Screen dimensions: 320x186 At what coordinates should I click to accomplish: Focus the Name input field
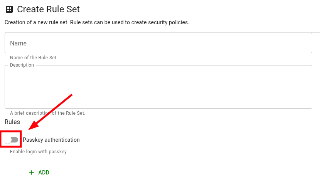point(158,43)
